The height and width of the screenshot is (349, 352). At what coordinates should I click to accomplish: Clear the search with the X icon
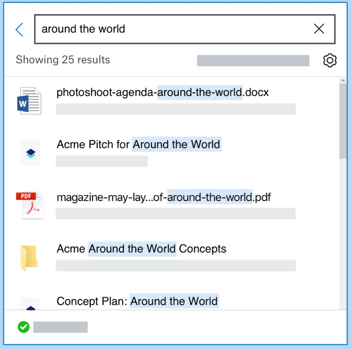point(319,29)
